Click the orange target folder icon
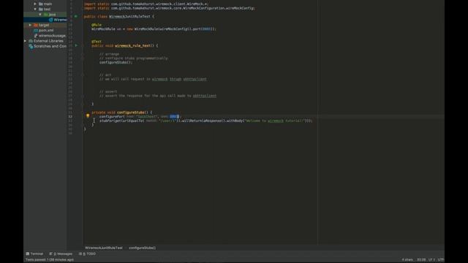Image resolution: width=468 pixels, height=263 pixels. [36, 25]
